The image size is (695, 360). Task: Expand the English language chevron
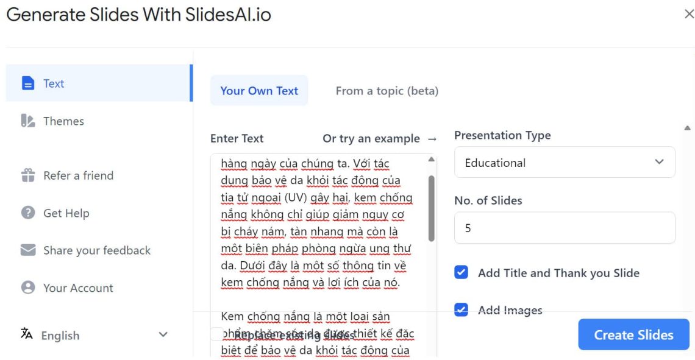point(162,334)
